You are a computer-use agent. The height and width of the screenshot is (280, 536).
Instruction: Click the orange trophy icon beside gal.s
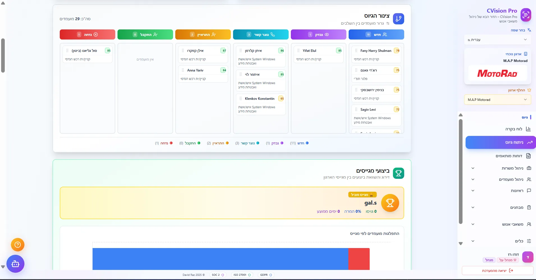click(x=390, y=203)
